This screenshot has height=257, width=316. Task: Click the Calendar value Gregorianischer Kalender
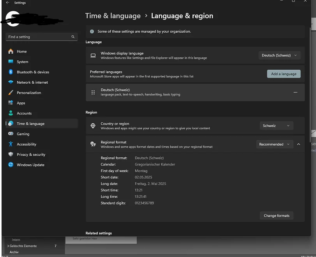point(155,164)
